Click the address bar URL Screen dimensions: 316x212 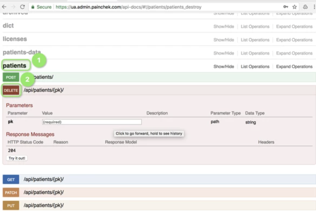128,7
